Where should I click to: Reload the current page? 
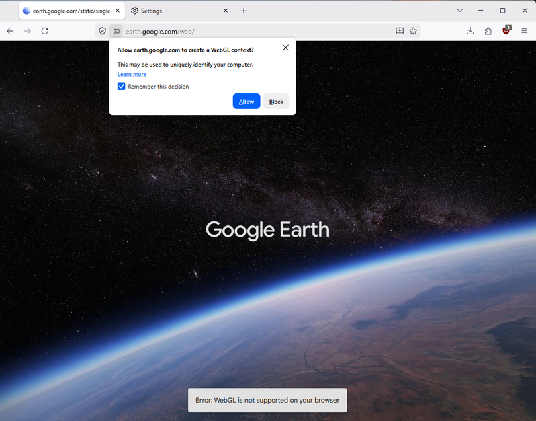(x=45, y=31)
